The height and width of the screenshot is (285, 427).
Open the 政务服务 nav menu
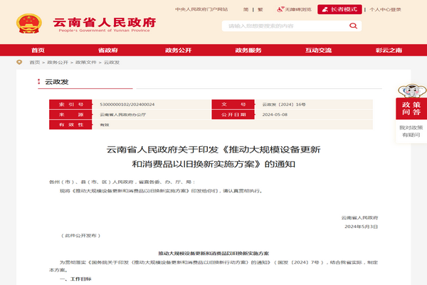point(248,51)
